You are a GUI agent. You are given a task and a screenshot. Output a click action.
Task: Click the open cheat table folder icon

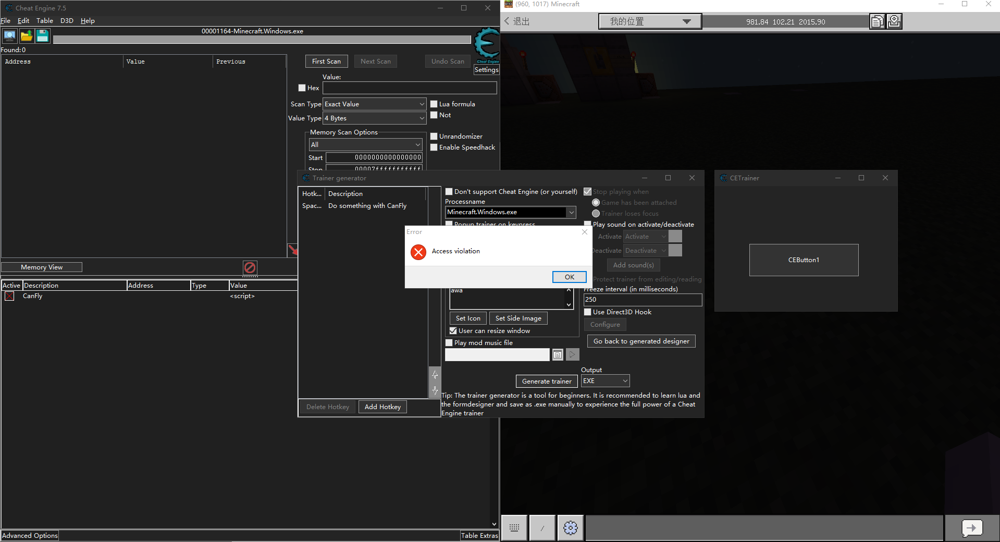[26, 35]
